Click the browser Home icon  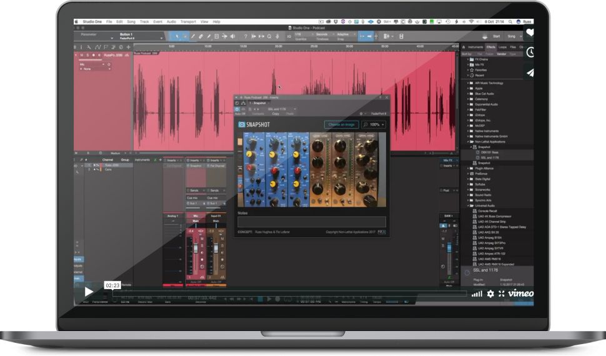point(464,47)
